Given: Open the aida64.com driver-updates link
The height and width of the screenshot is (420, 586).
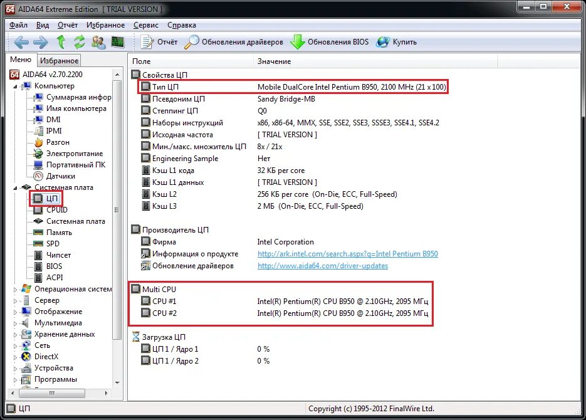Looking at the screenshot, I should [x=323, y=266].
